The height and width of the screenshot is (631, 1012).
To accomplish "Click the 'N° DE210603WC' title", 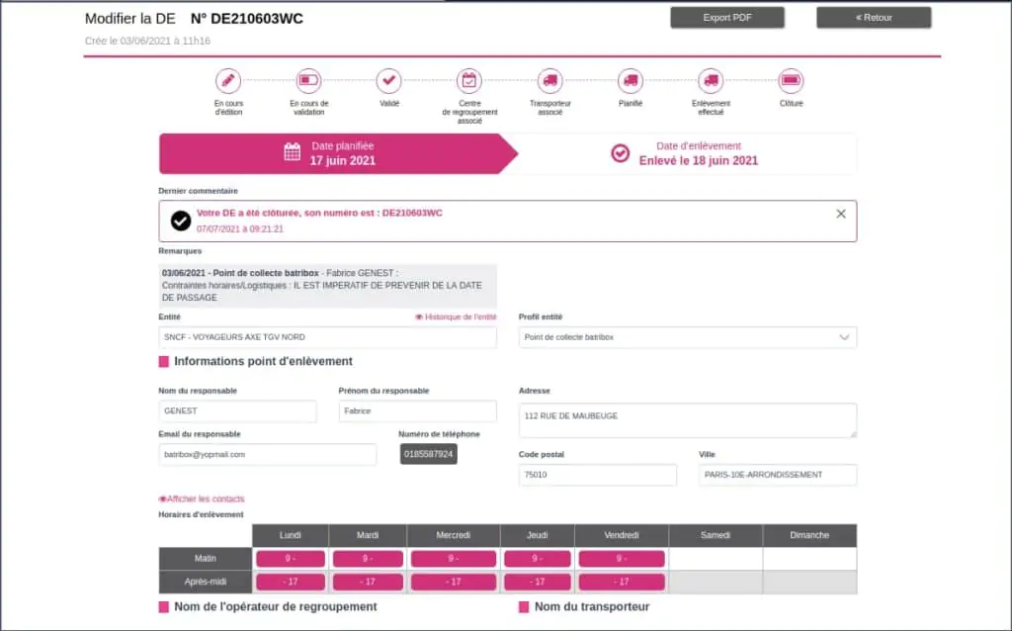I will [x=246, y=19].
